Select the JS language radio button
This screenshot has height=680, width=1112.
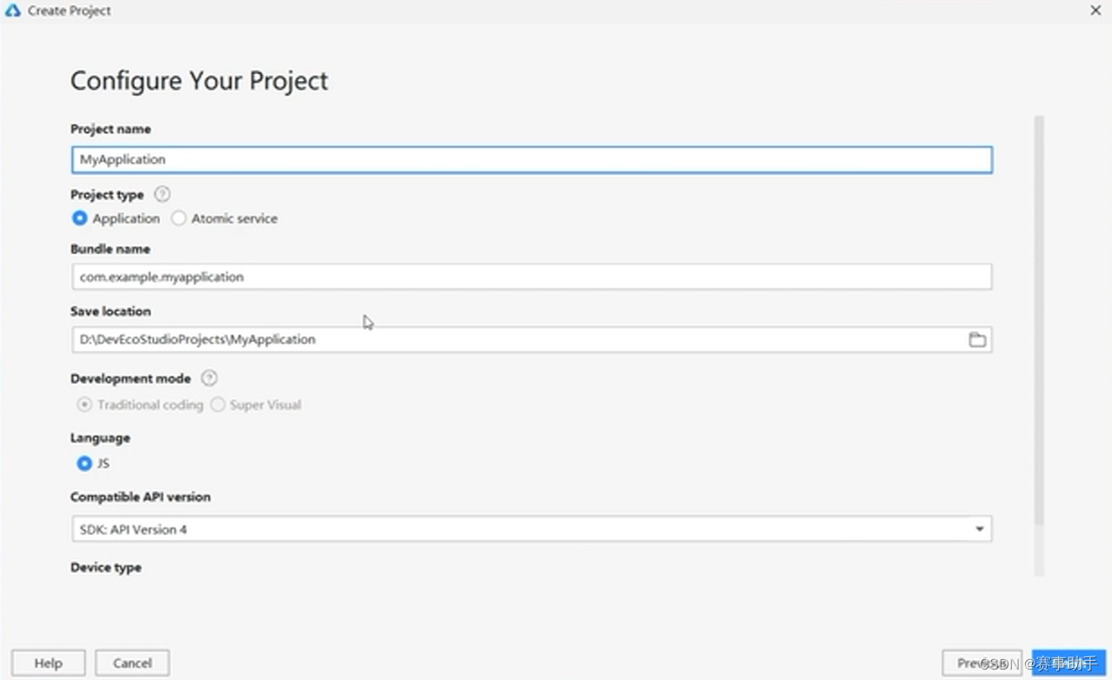tap(84, 463)
